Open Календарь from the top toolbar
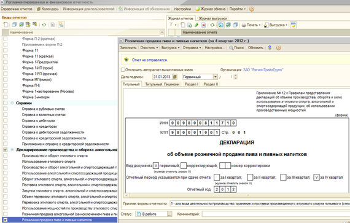The height and width of the screenshot is (223, 350). pyautogui.click(x=47, y=9)
